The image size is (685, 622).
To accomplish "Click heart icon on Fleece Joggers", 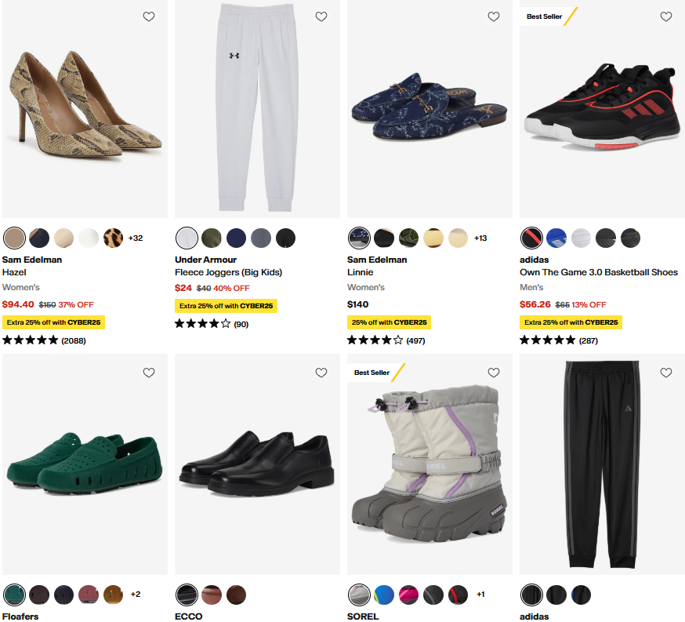I will tap(321, 16).
